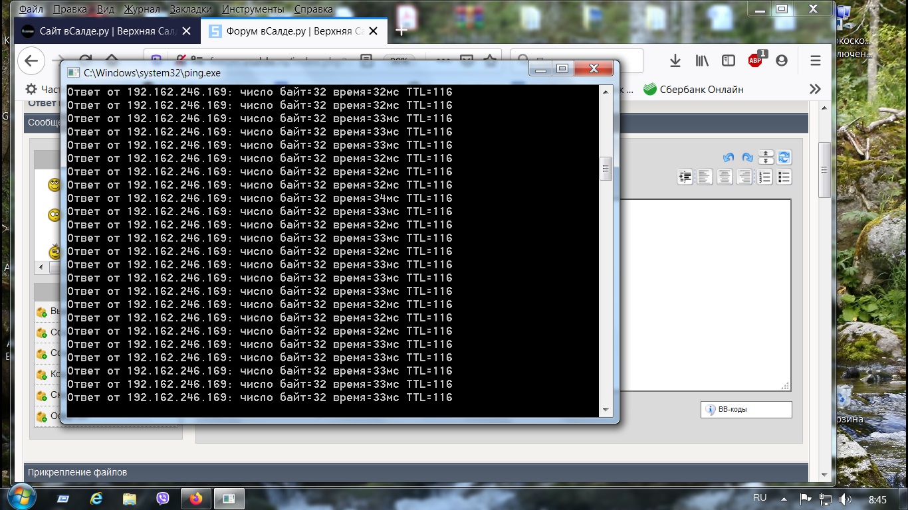Show hidden system tray icons

tap(785, 499)
